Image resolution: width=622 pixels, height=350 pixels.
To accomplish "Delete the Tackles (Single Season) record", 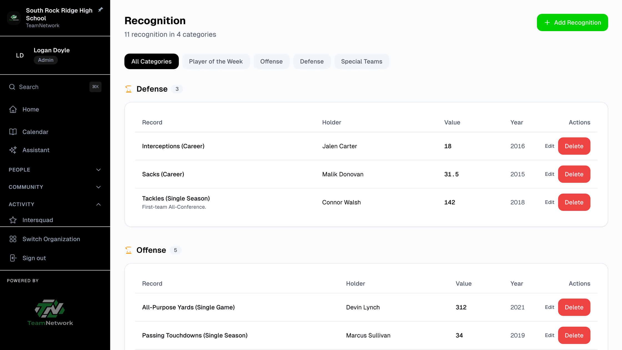I will (x=574, y=202).
